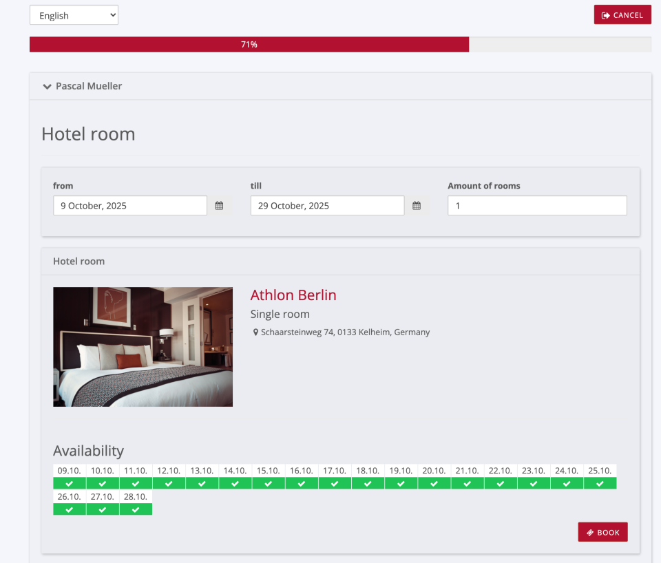Click the green checkmark under 09.10.

tap(69, 482)
